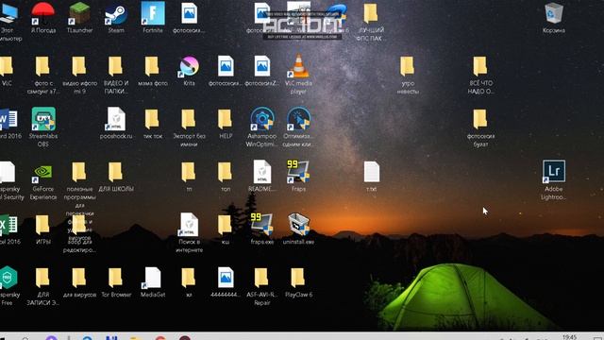Select the README HTML file
The height and width of the screenshot is (340, 604).
pyautogui.click(x=262, y=172)
